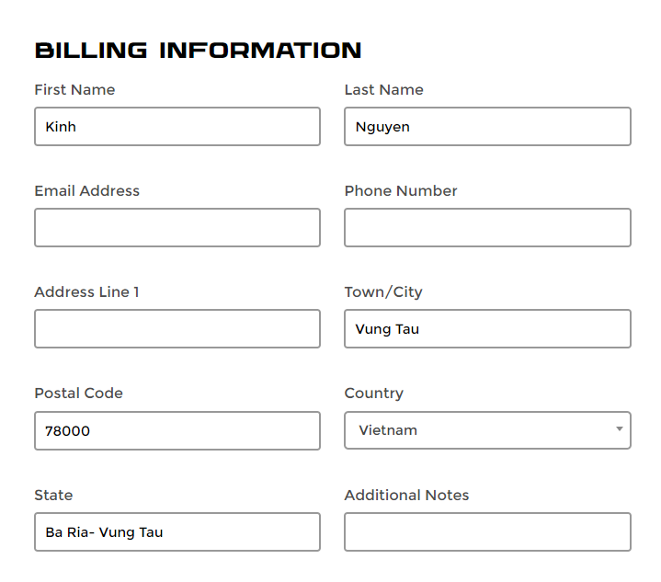
Task: Click the Postal Code field showing 78000
Action: click(177, 430)
